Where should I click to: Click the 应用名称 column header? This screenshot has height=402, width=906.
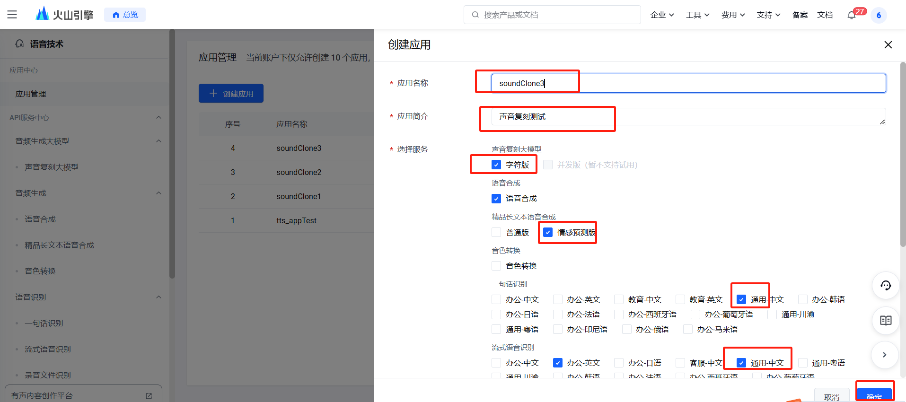[292, 124]
